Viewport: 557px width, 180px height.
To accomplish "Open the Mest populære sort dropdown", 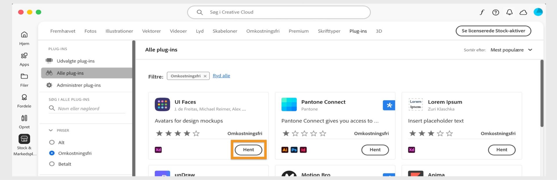I will (511, 50).
